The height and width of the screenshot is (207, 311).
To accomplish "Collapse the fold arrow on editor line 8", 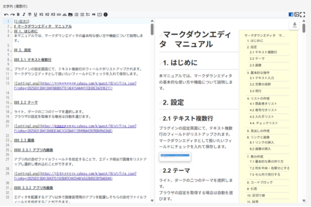I will click(x=11, y=60).
